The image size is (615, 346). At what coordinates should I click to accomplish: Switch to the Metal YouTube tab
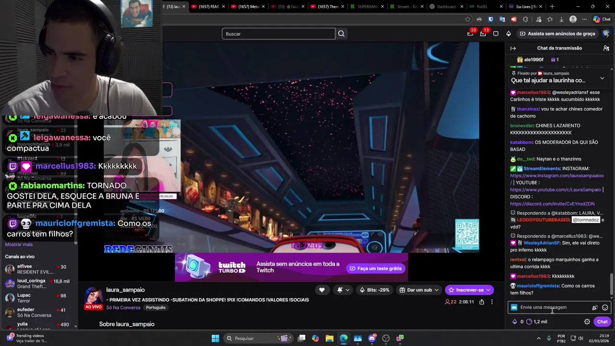point(247,6)
